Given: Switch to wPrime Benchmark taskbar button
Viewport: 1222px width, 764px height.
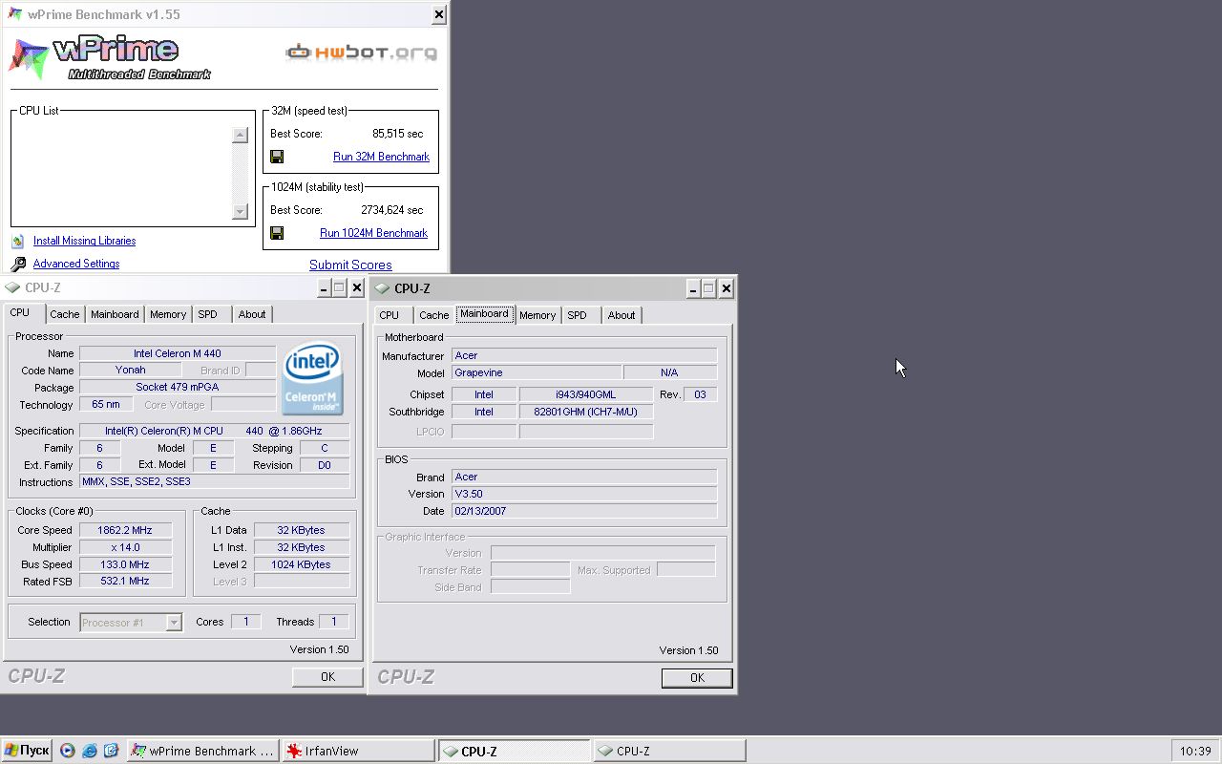Looking at the screenshot, I should (x=203, y=751).
